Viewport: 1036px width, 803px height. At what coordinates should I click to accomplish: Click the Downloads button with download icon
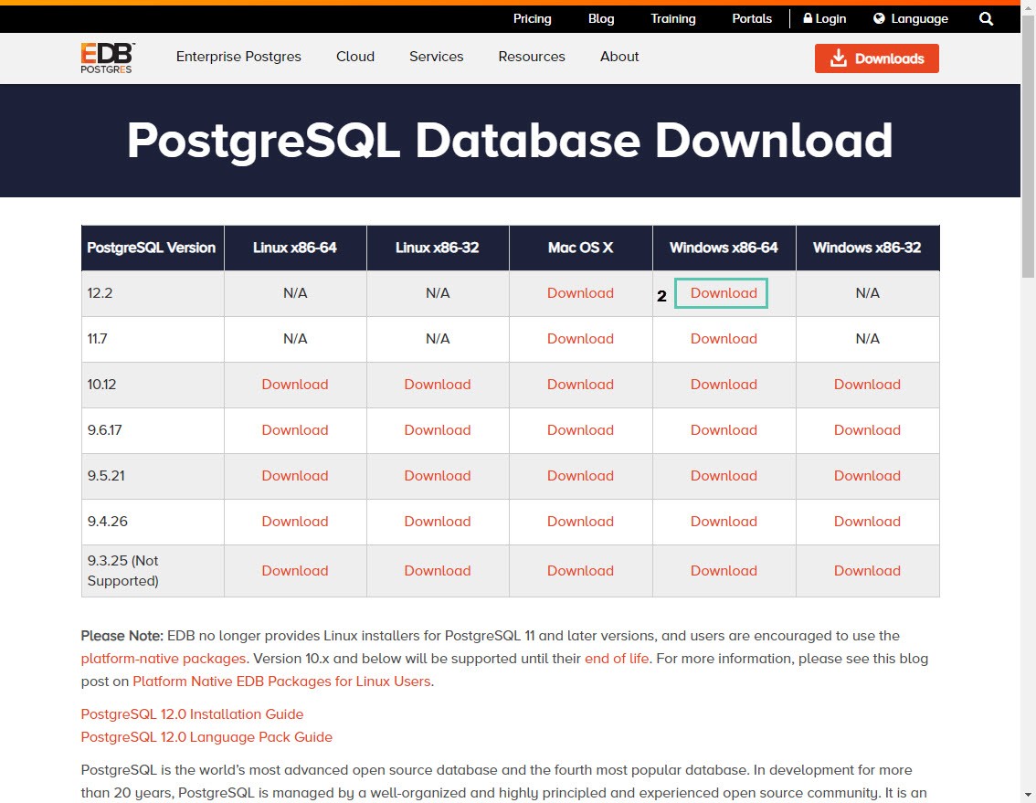tap(875, 58)
